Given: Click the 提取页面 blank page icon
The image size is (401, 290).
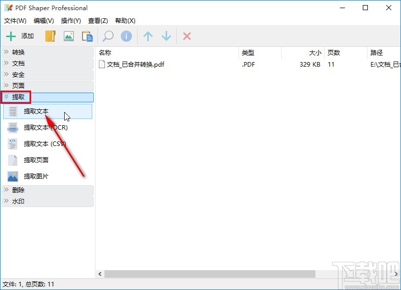Looking at the screenshot, I should click(x=13, y=160).
